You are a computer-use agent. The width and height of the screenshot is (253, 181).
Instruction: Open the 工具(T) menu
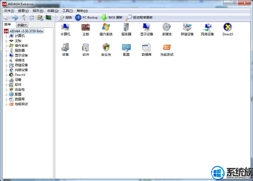point(67,11)
